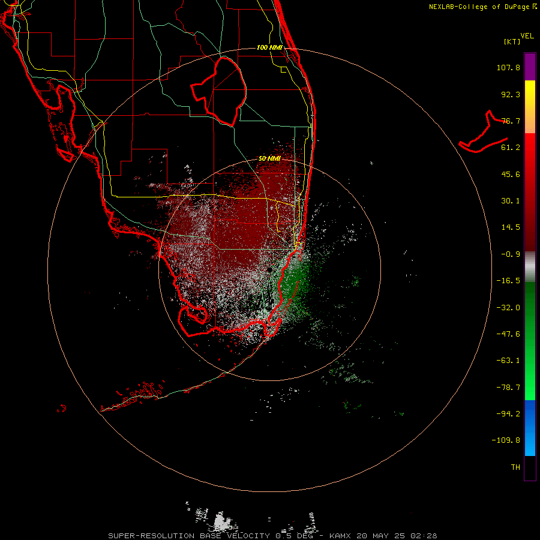
Task: Click the -109.8 legend value
Action: (506, 440)
